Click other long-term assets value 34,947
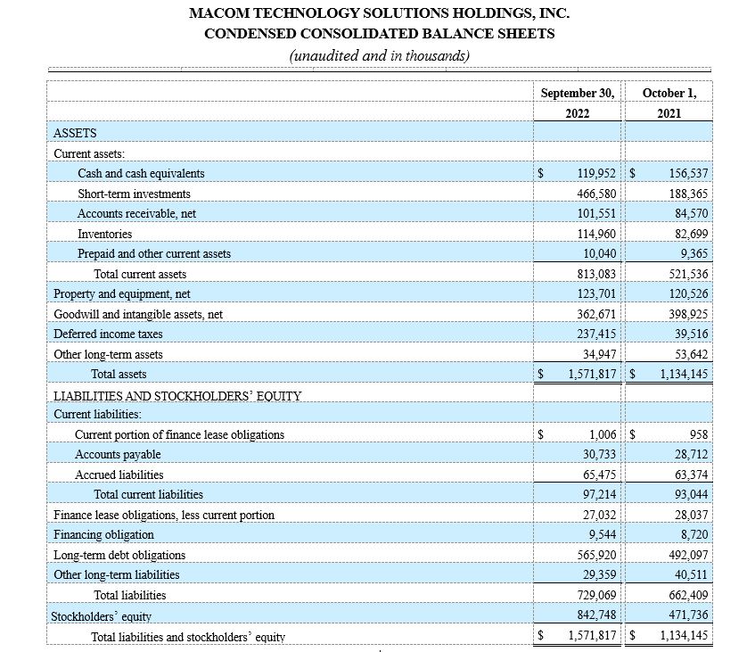 [600, 355]
